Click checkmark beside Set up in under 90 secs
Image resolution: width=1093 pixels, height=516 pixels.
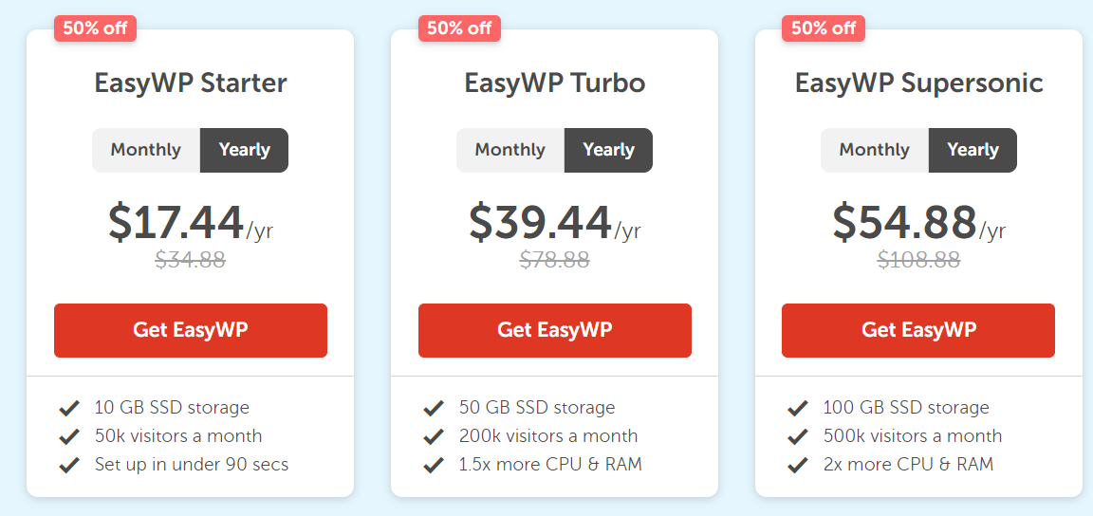pos(69,465)
